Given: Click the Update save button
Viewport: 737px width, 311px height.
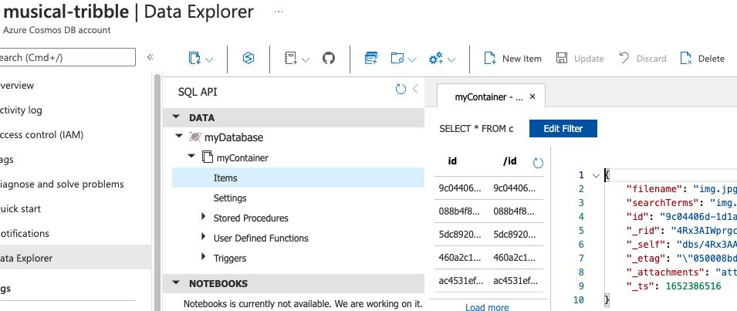Looking at the screenshot, I should tap(580, 58).
